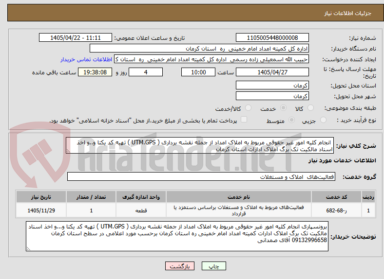Click the request creator name field
This screenshot has width=384, height=279.
tap(211, 59)
